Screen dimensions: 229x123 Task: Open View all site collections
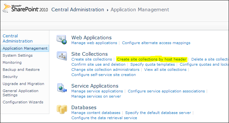click(165, 70)
